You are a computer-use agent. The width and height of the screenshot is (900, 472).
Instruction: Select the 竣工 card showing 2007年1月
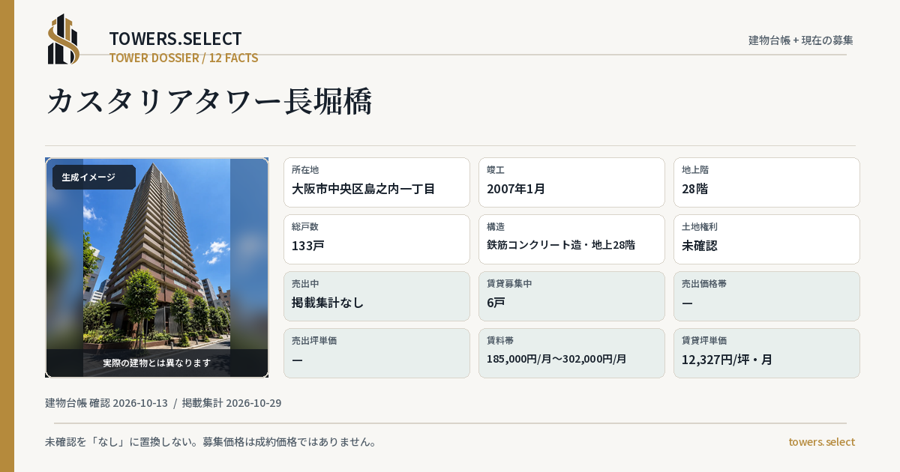coord(571,182)
